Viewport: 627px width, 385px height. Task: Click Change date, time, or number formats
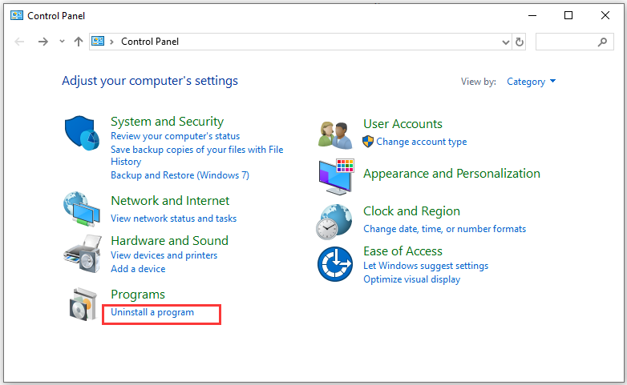(445, 229)
